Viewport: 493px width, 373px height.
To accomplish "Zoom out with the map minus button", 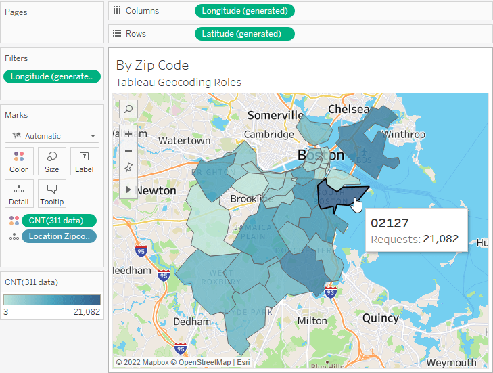I will (128, 151).
